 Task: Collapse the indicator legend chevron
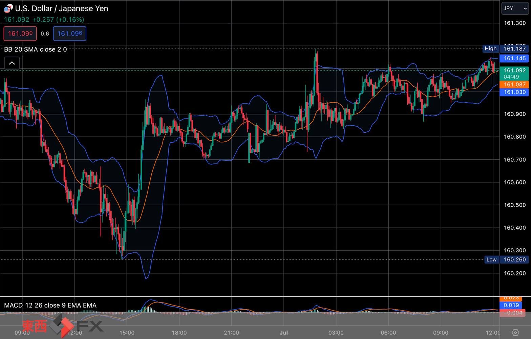tap(12, 63)
